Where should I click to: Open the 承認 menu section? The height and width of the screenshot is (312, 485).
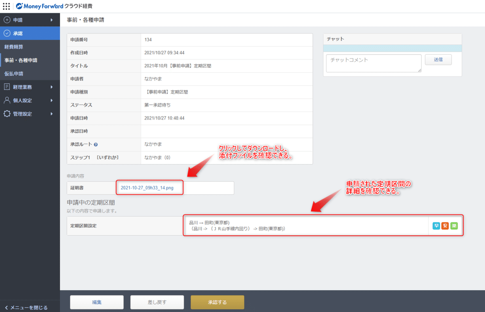pos(30,34)
